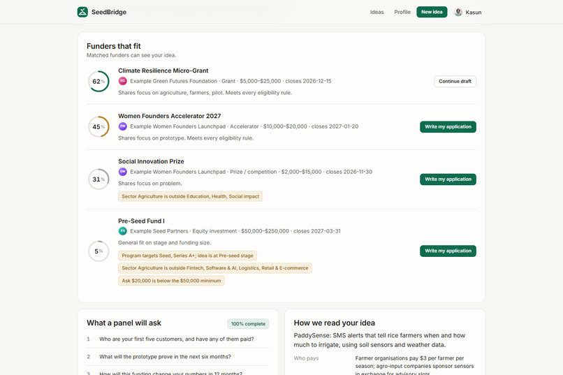563x375 pixels.
Task: Click the 62% match score ring
Action: point(98,82)
